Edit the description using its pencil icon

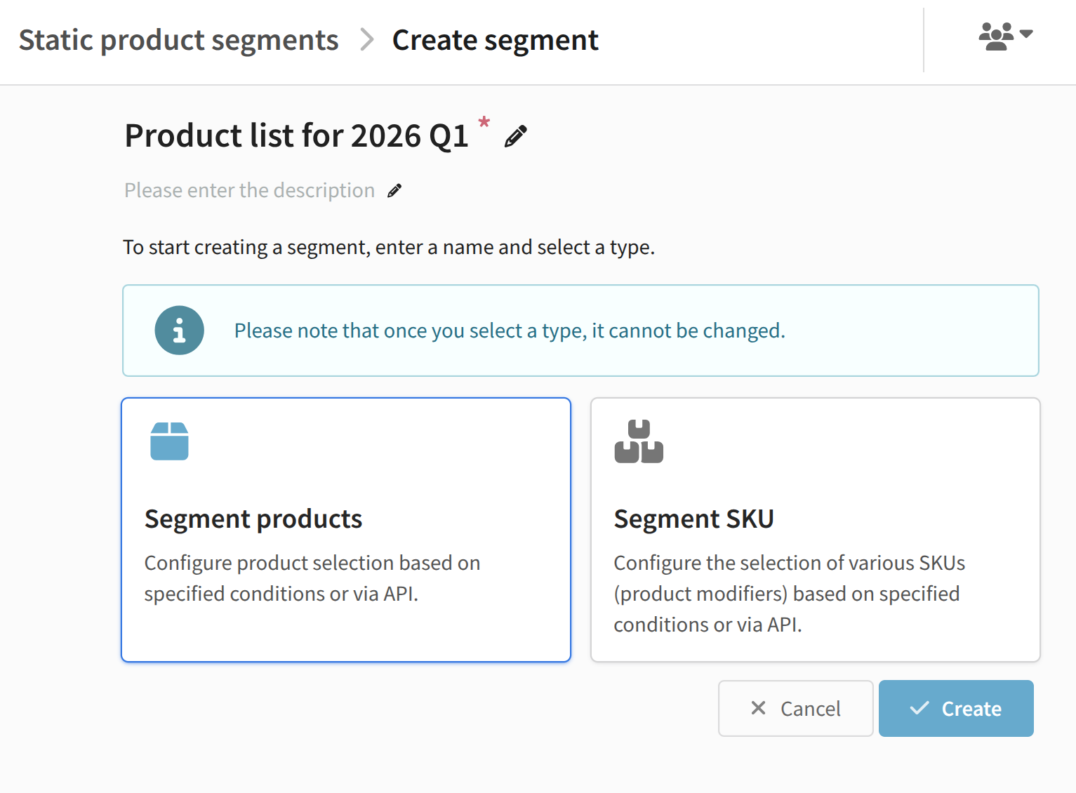click(394, 191)
